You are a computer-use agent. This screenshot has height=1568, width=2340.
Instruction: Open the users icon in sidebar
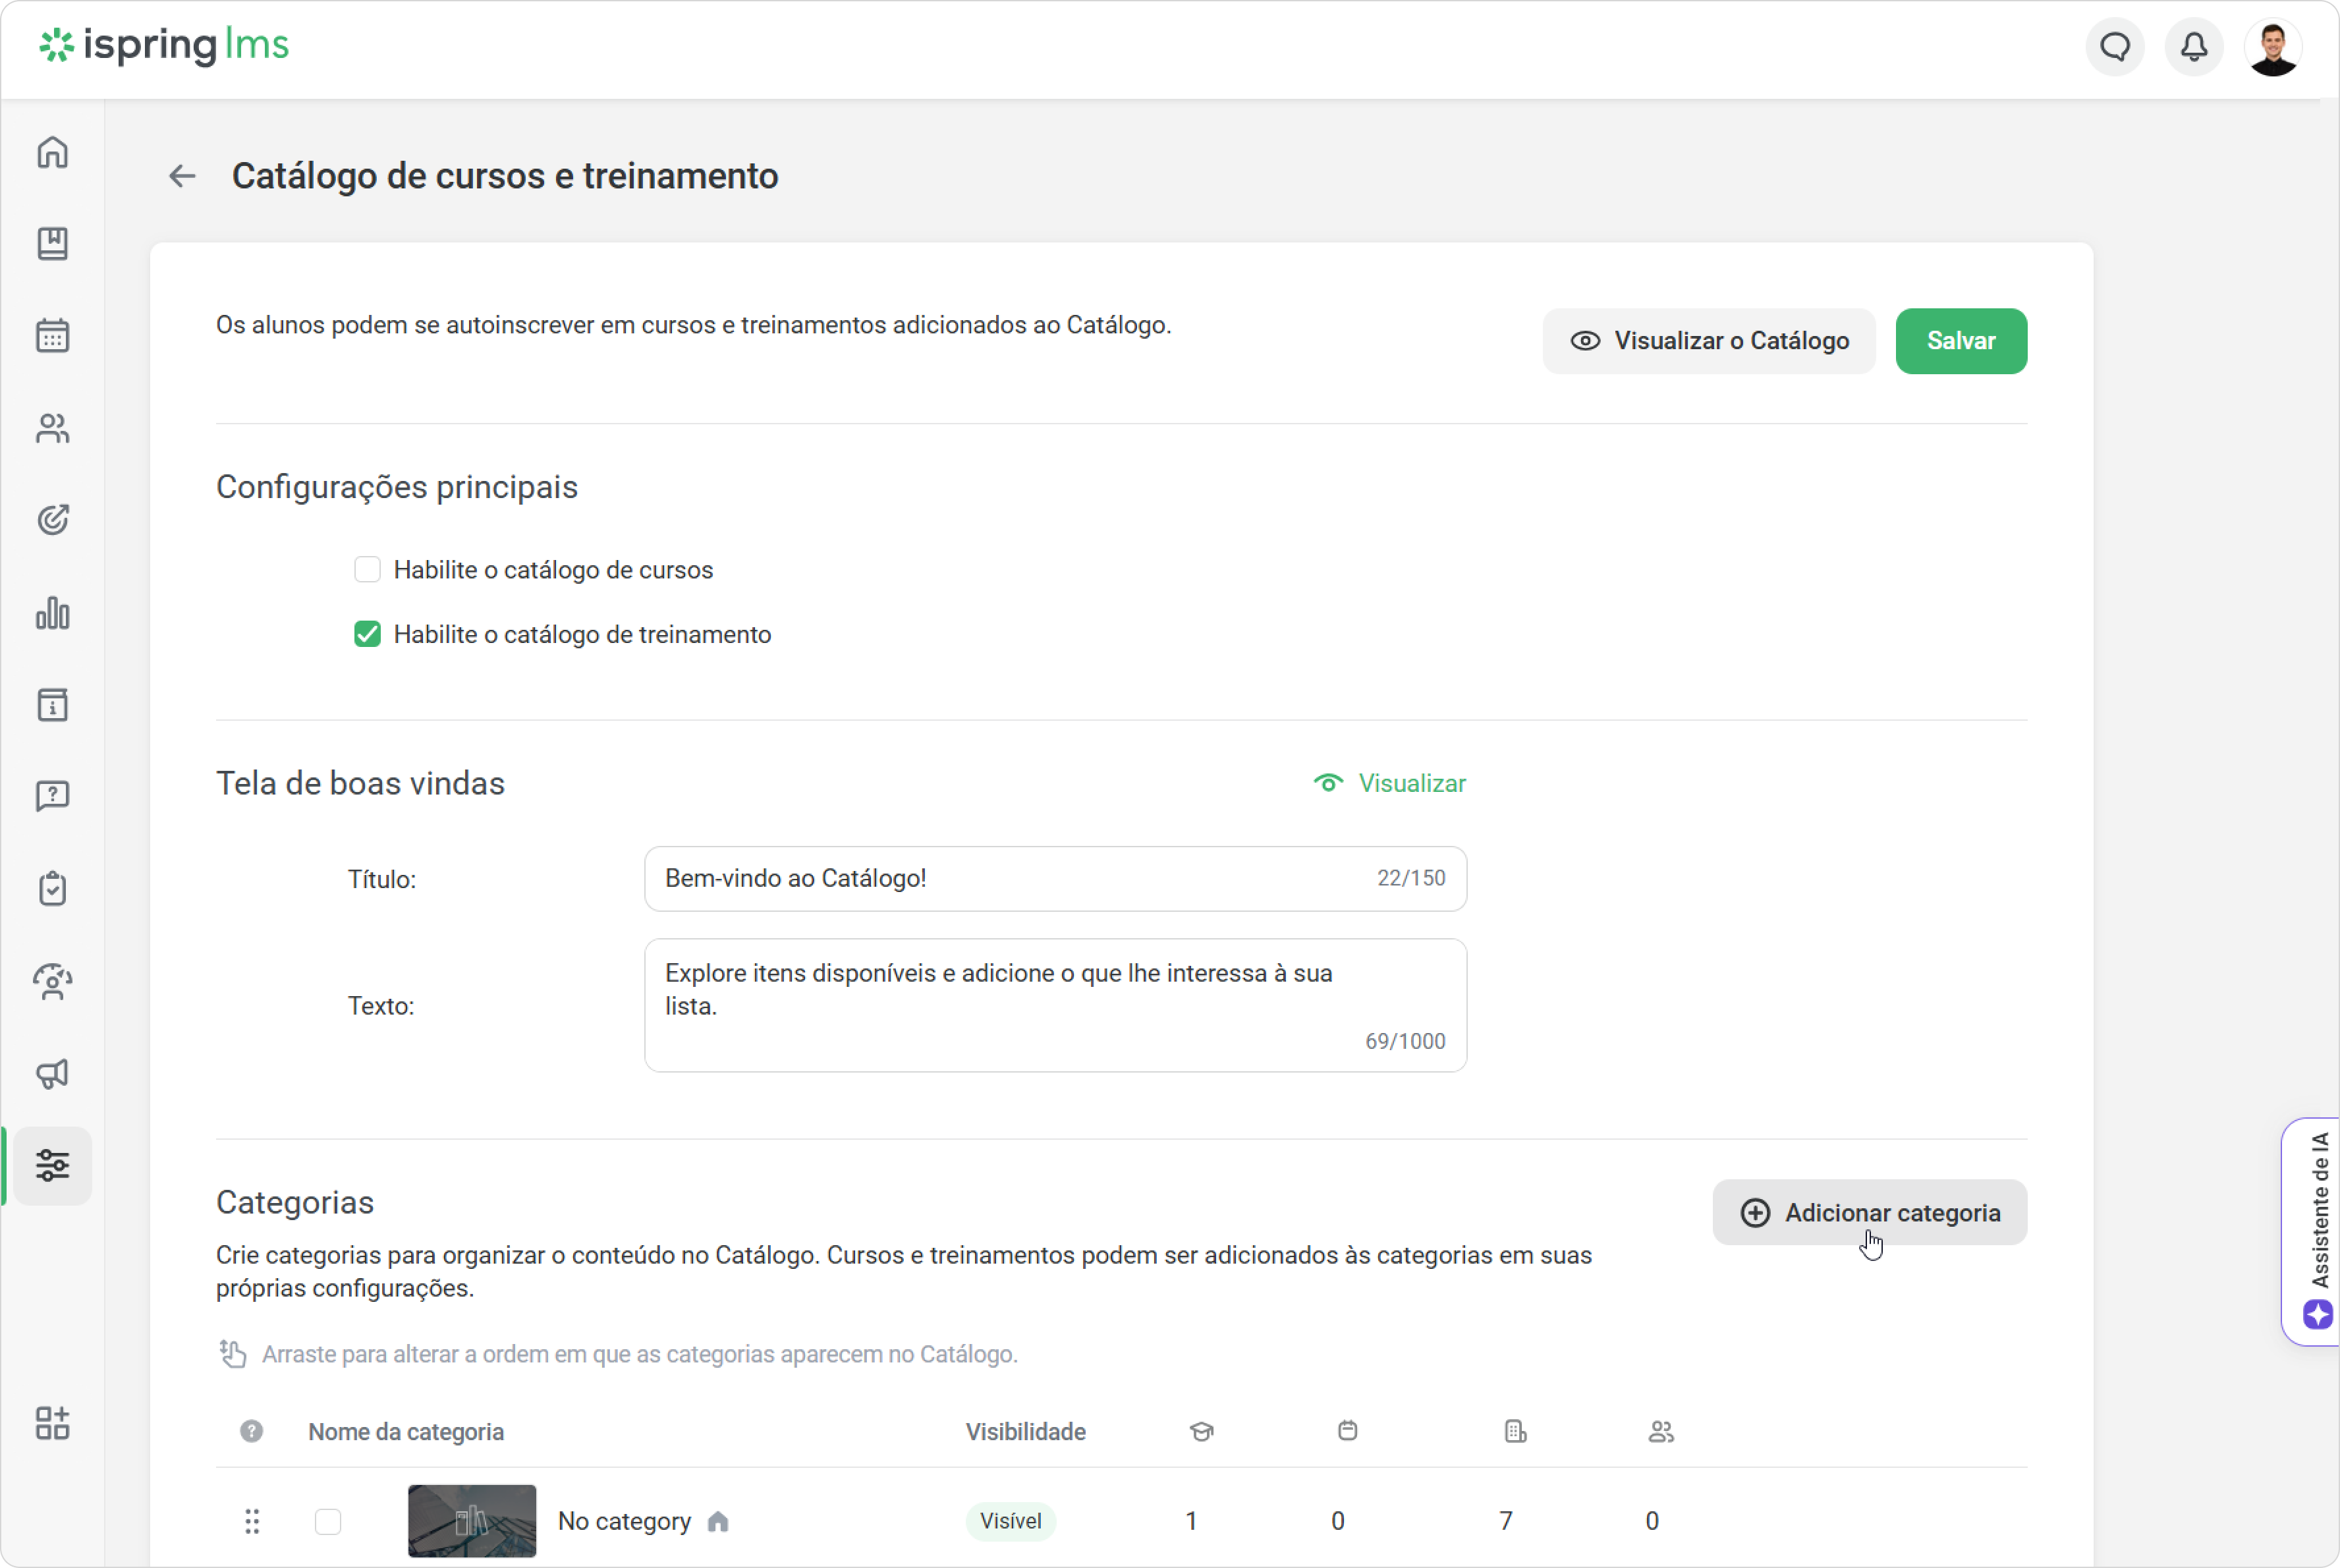[52, 428]
